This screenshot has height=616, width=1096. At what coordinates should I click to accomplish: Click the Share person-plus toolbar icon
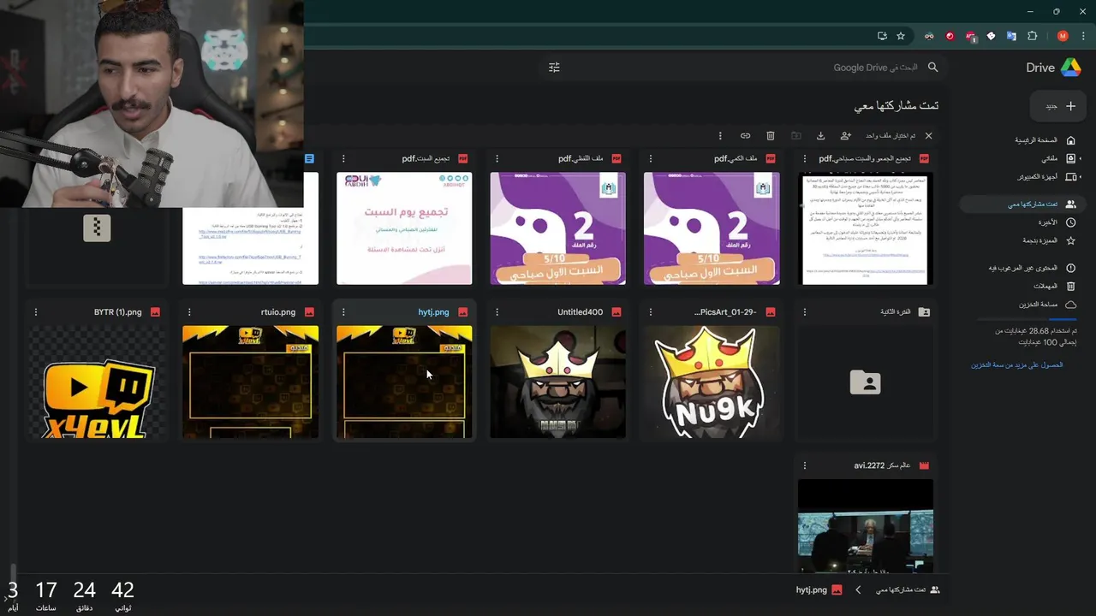pos(845,136)
